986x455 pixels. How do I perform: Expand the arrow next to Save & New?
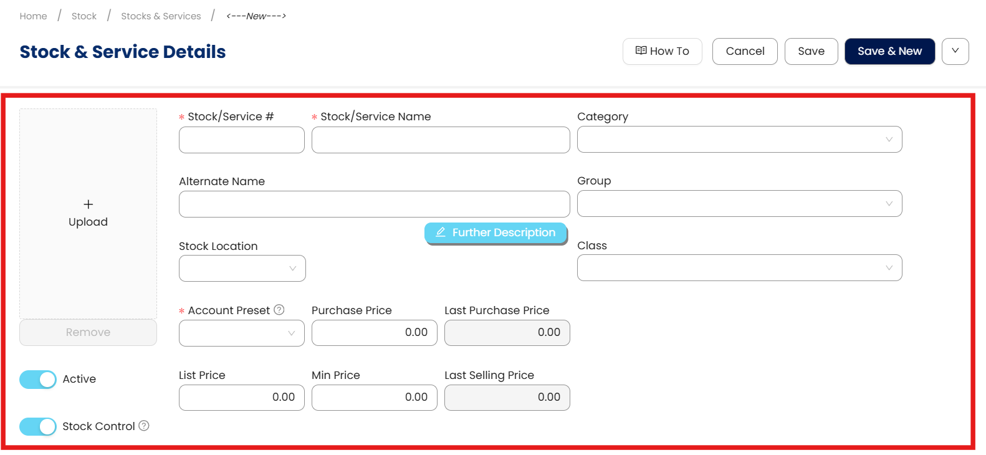point(955,51)
